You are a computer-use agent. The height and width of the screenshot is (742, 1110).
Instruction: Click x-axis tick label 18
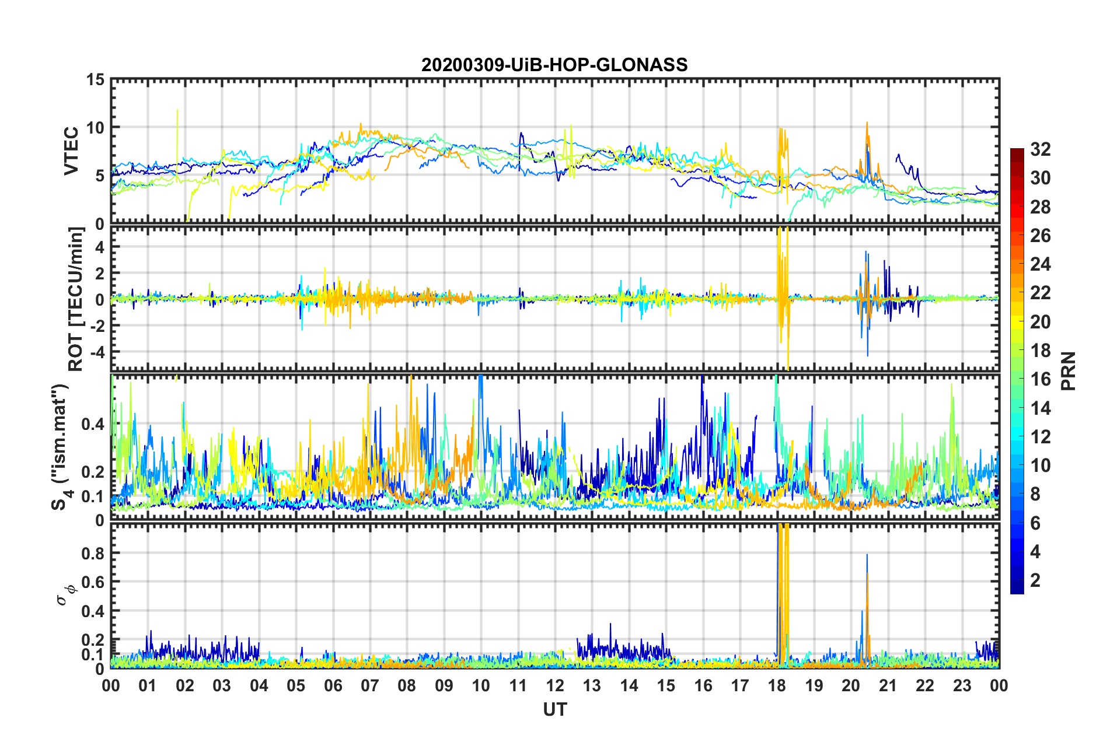(x=777, y=685)
